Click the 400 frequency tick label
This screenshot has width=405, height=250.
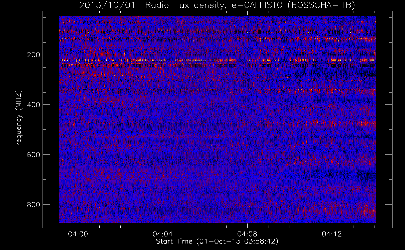click(33, 105)
